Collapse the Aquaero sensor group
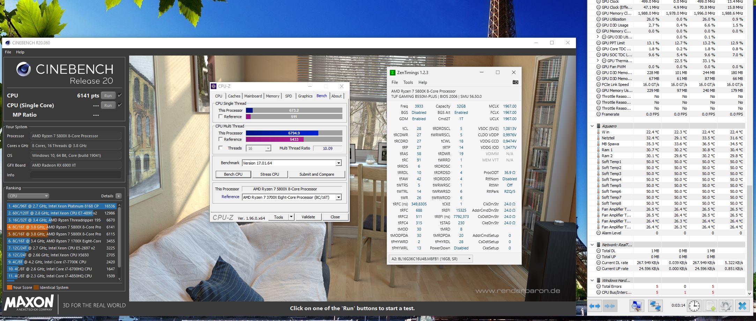The width and height of the screenshot is (756, 321). 592,126
